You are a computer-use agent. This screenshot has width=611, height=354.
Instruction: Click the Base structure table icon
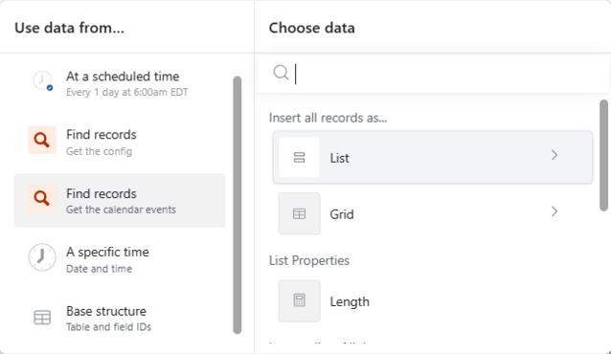click(x=42, y=318)
